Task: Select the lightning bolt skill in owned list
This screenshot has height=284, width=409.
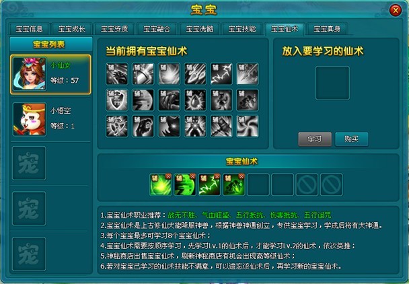Action: 221,74
